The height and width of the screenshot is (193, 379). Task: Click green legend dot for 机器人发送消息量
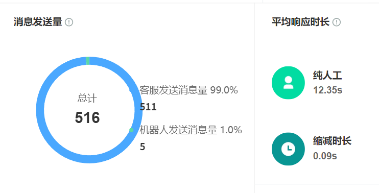click(131, 130)
